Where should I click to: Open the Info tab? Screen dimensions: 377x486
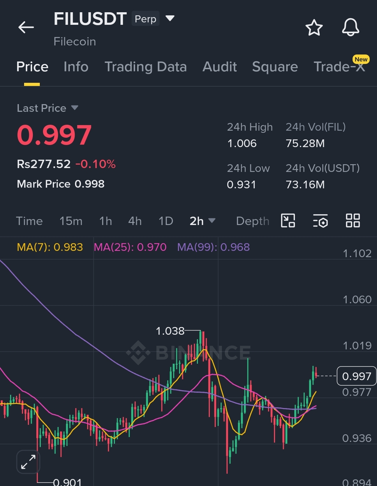(x=76, y=67)
